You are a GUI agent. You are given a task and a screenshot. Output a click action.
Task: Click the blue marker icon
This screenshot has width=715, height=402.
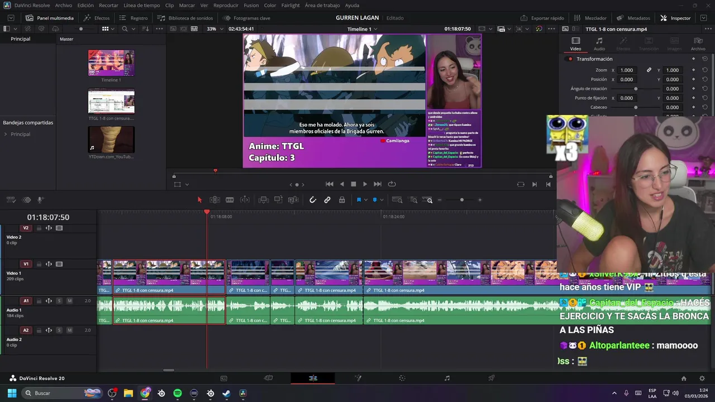pyautogui.click(x=374, y=200)
